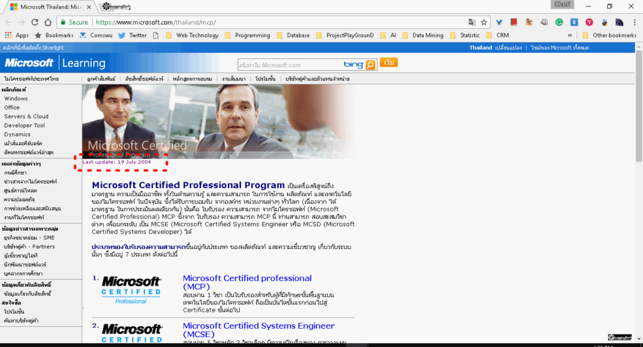Open the ธุรกิจขนาดย่อม - SME sidebar link

[29, 238]
